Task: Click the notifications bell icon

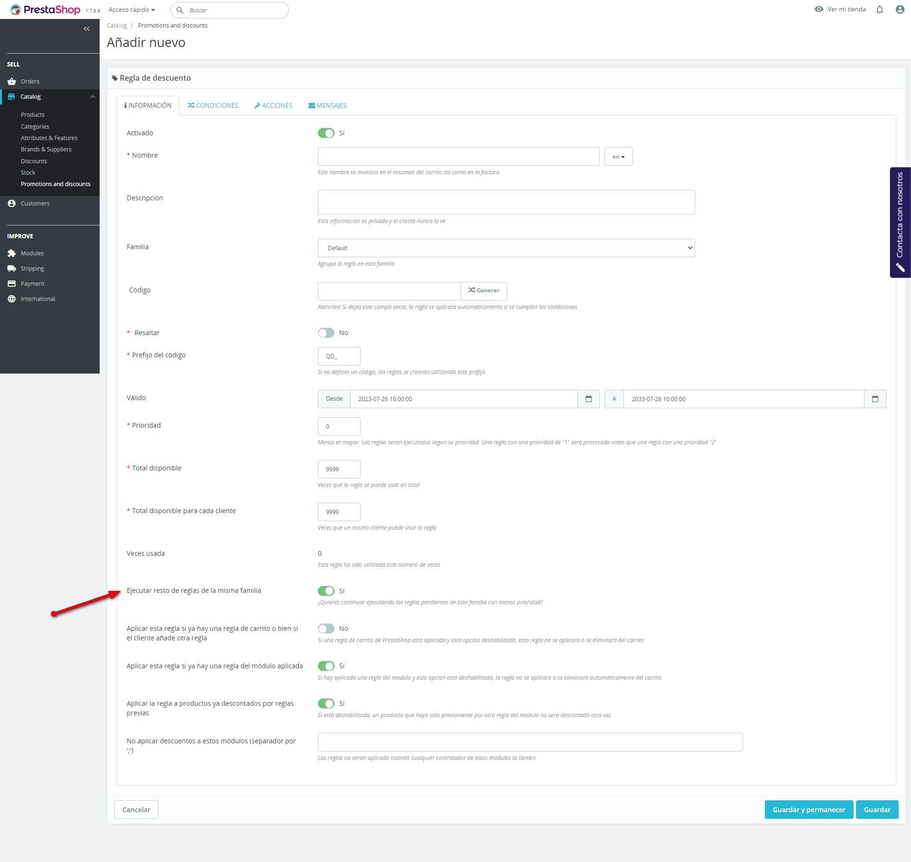Action: pos(879,9)
